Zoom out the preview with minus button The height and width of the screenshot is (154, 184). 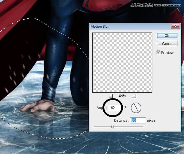pos(111,96)
